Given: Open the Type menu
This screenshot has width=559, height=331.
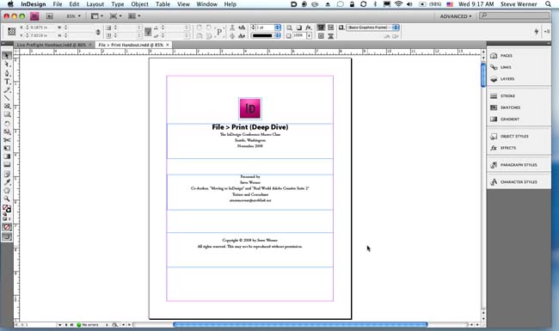Looking at the screenshot, I should [117, 4].
